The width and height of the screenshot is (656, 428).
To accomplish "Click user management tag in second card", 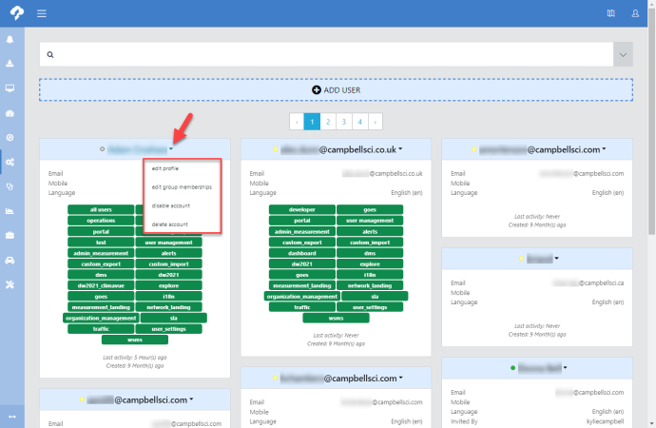I will tap(370, 221).
